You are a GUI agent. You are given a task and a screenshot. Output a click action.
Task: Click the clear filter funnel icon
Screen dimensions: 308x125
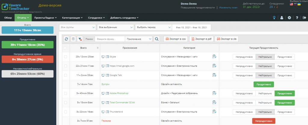pos(80,39)
